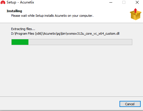Click the '\Acunetix\pg\bin' part of the path
Viewport: 143px width, 111px height.
(55, 34)
